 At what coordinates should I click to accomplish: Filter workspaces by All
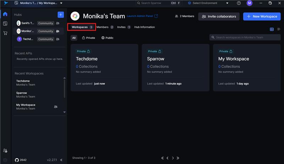[x=74, y=38]
